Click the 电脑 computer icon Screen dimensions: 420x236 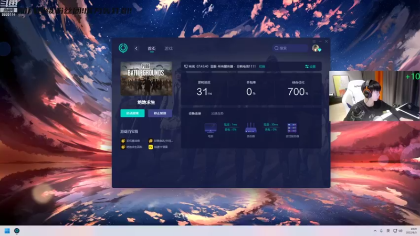[211, 128]
